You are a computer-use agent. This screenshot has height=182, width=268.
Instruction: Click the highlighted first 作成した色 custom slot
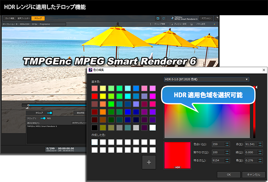point(95,142)
